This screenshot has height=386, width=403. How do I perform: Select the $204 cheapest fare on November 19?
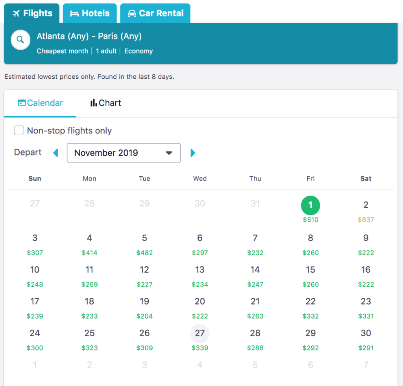[x=144, y=316]
